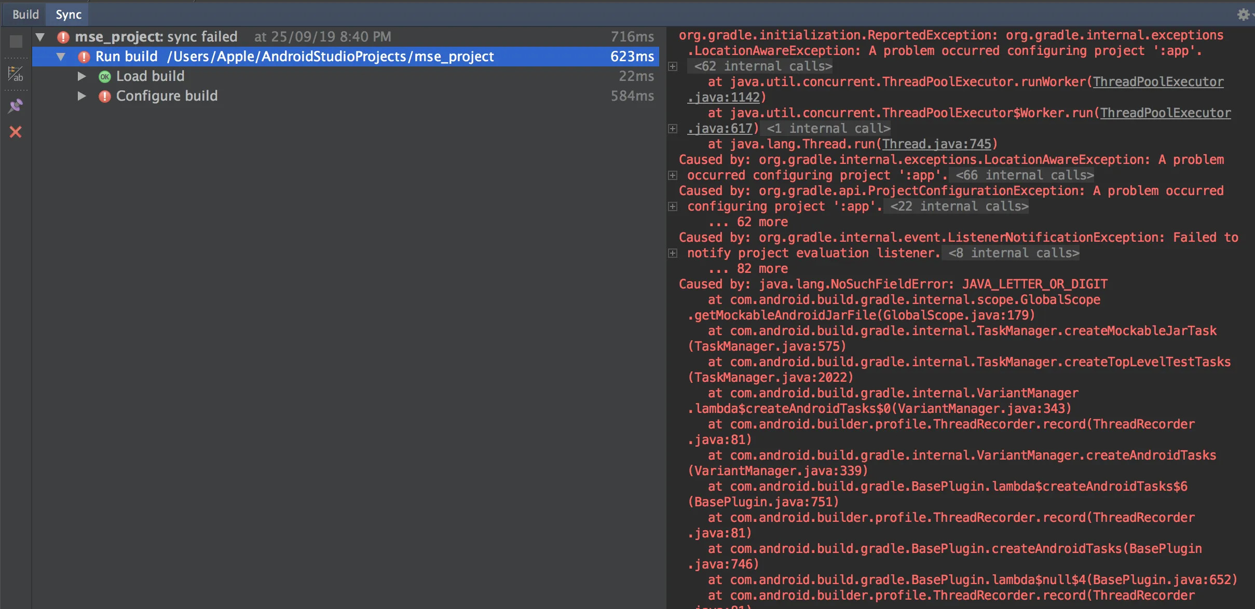Image resolution: width=1255 pixels, height=609 pixels.
Task: Toggle the tree/text view icon
Action: (x=16, y=74)
